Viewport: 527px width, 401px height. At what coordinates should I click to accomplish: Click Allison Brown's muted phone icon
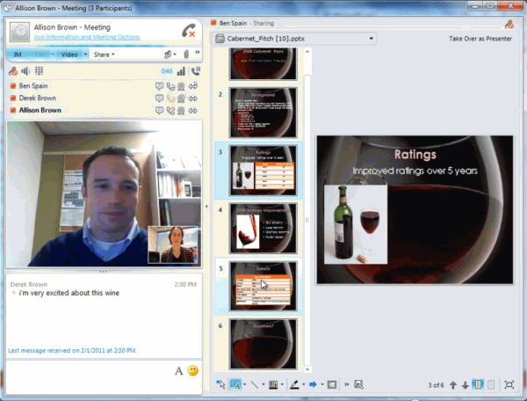tap(170, 111)
